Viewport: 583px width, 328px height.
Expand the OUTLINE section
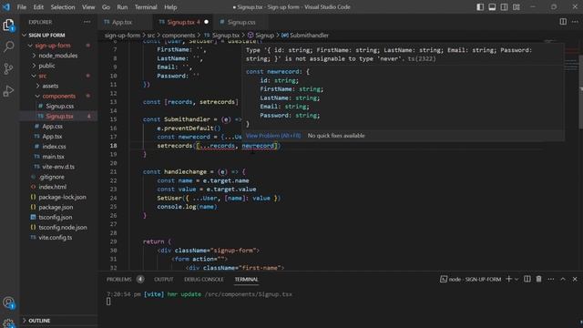(25, 320)
